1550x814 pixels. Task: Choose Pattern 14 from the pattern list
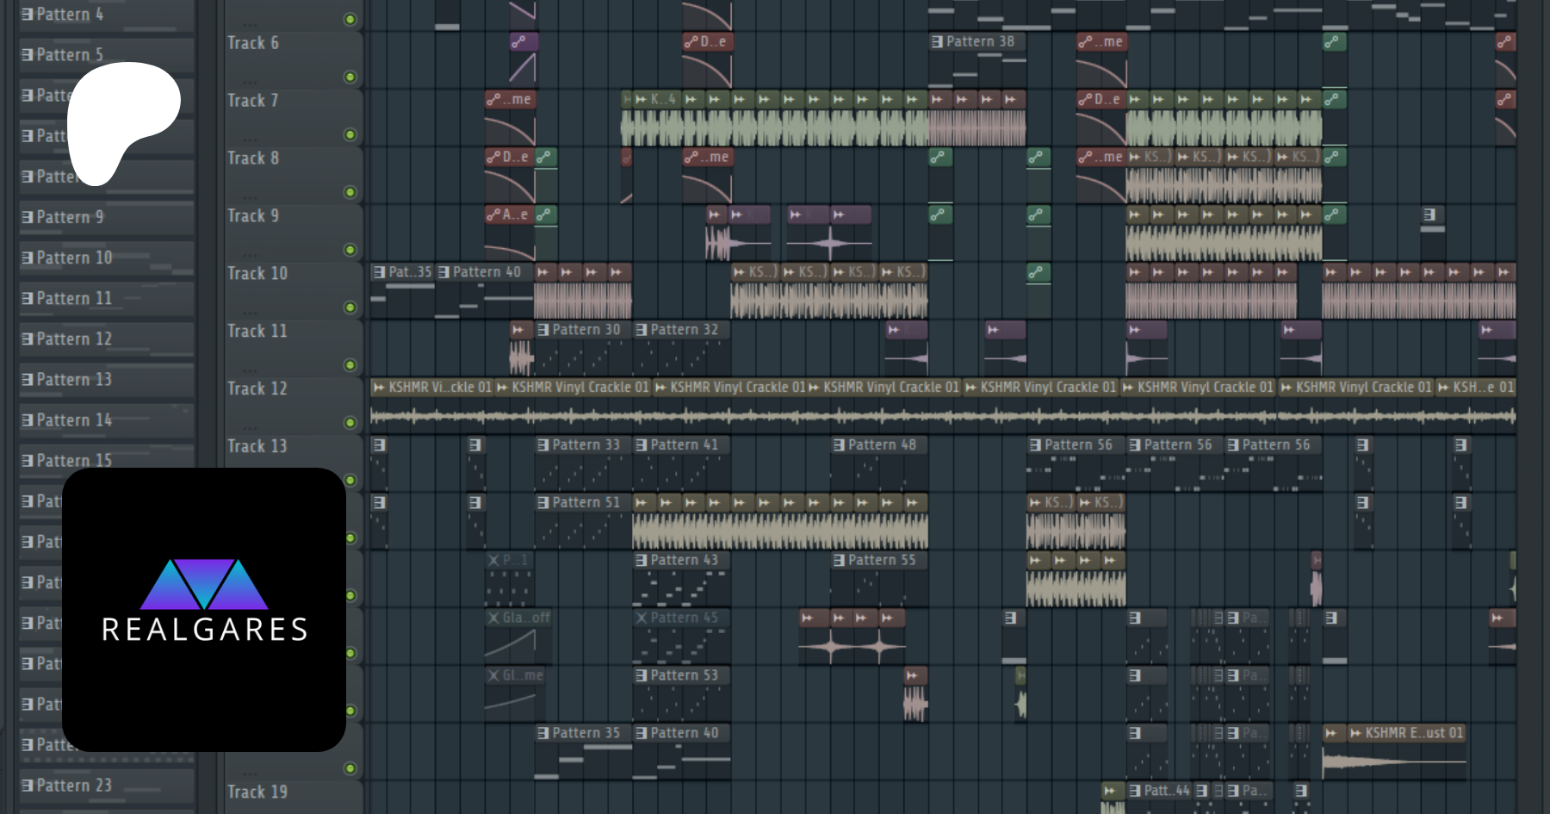pos(74,420)
